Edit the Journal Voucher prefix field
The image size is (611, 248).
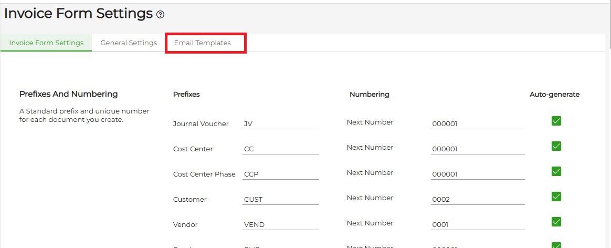(x=281, y=124)
